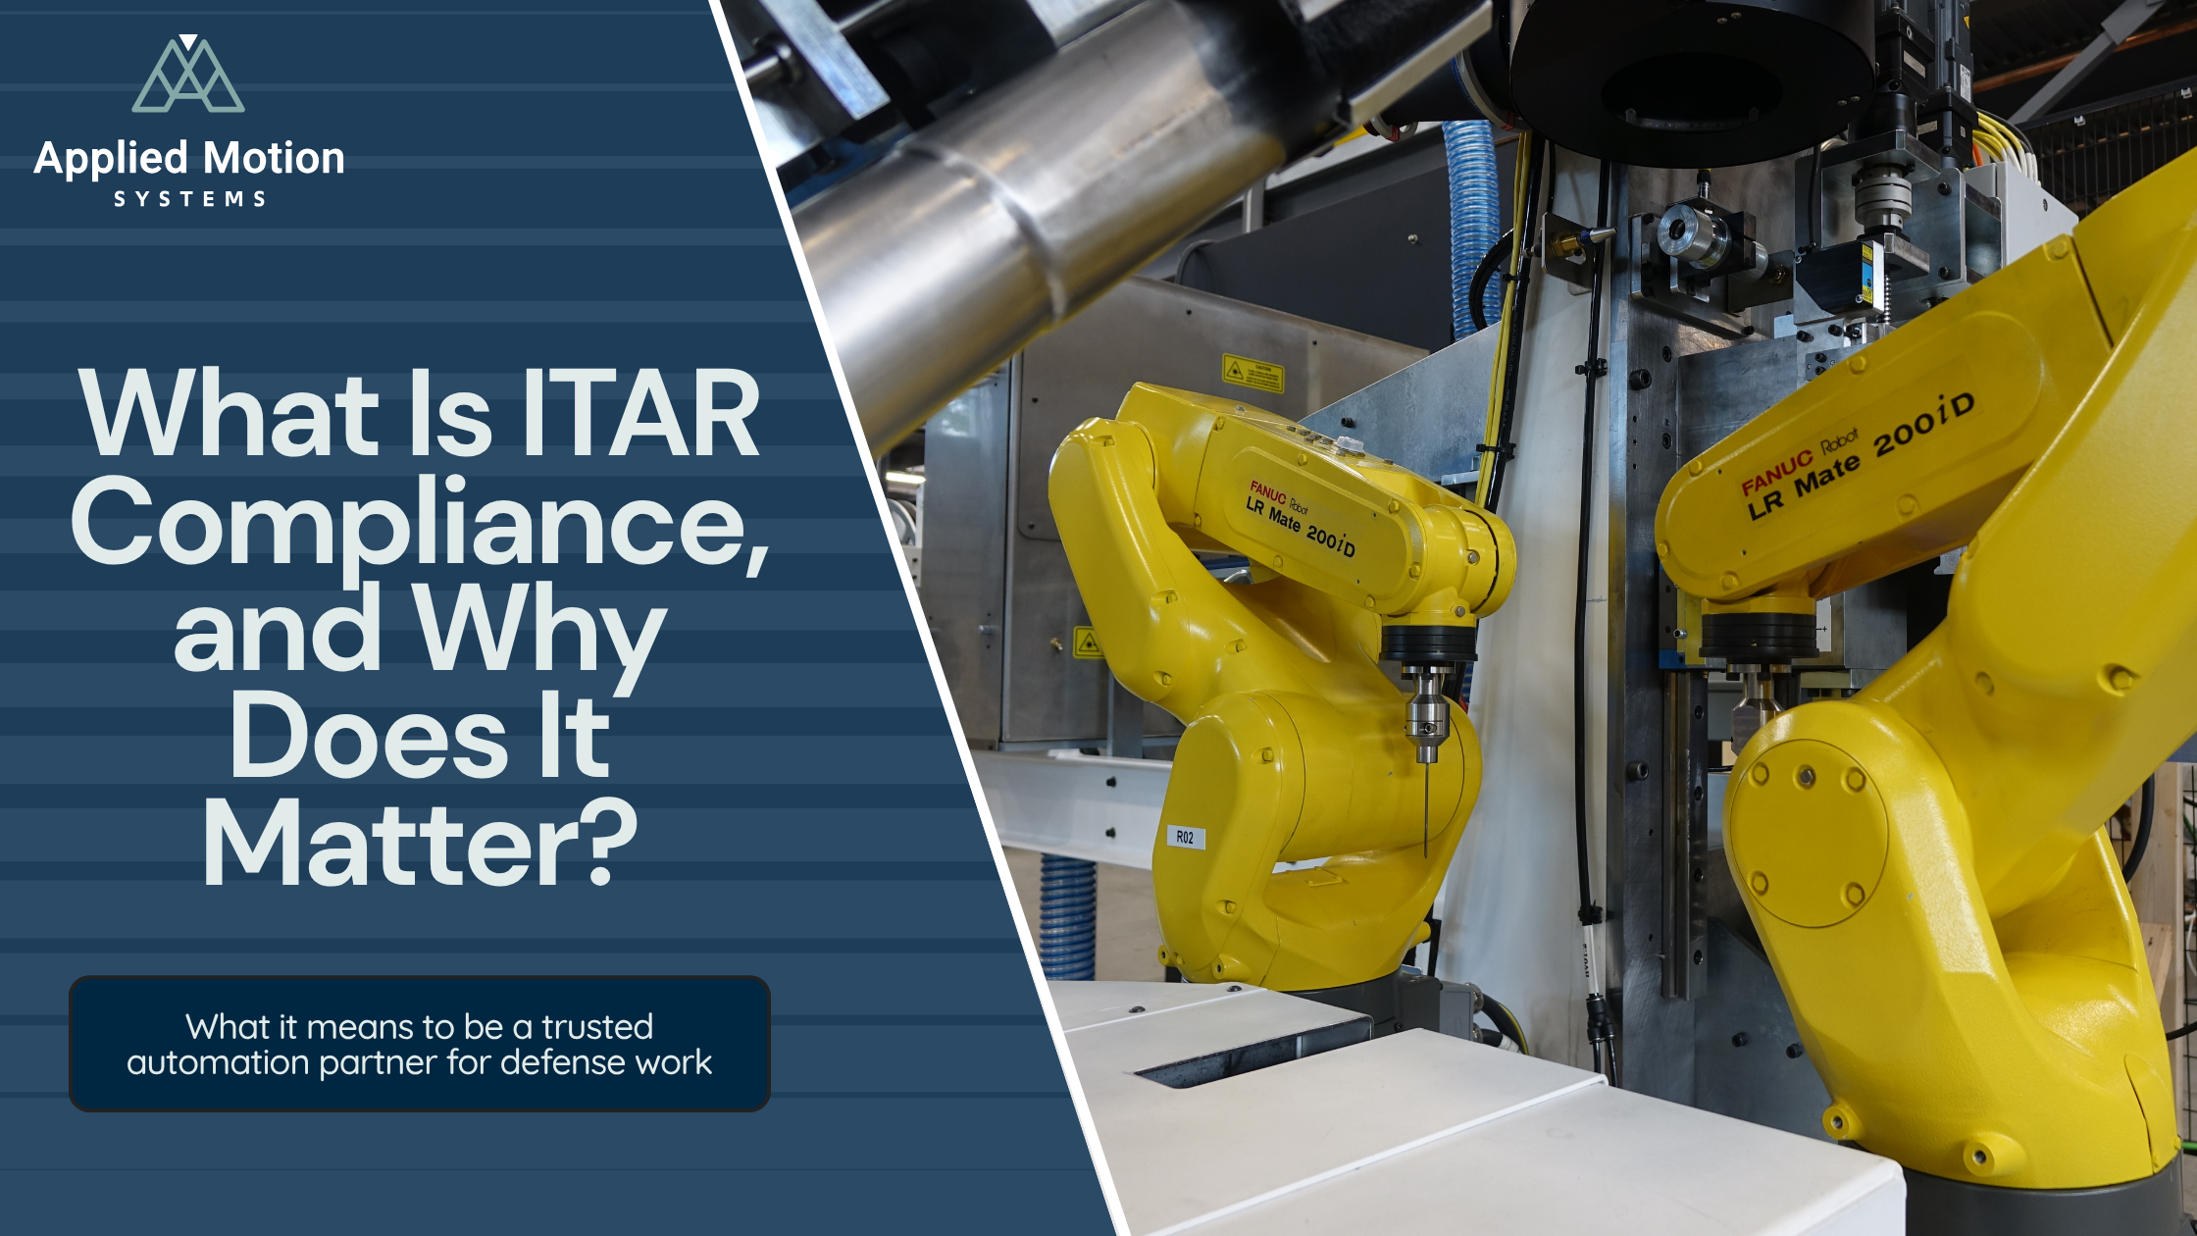Click the 'FANUC LR Mate 200iD' label on the right robot
The width and height of the screenshot is (2197, 1236).
click(1857, 455)
